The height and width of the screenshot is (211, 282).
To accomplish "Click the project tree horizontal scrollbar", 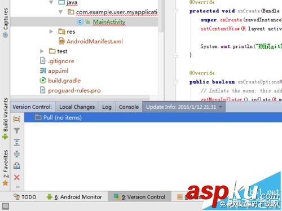I will pyautogui.click(x=80, y=98).
